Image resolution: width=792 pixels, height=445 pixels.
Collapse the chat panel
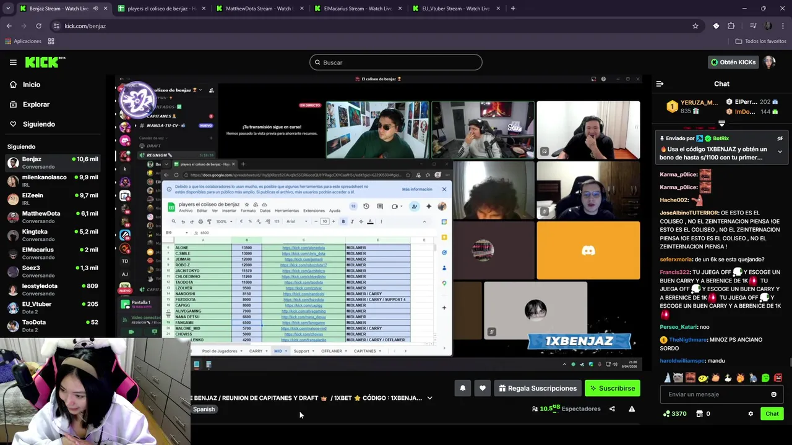(x=660, y=84)
